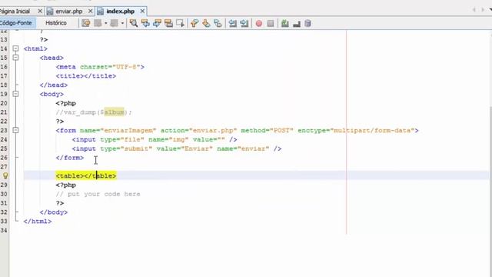Go to the next bookmark

click(206, 23)
